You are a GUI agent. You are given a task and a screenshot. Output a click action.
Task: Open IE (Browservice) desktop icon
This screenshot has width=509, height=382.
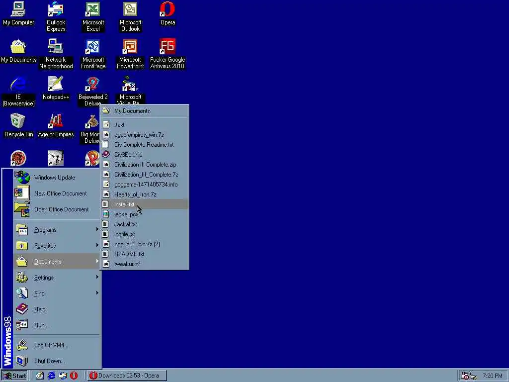(18, 92)
